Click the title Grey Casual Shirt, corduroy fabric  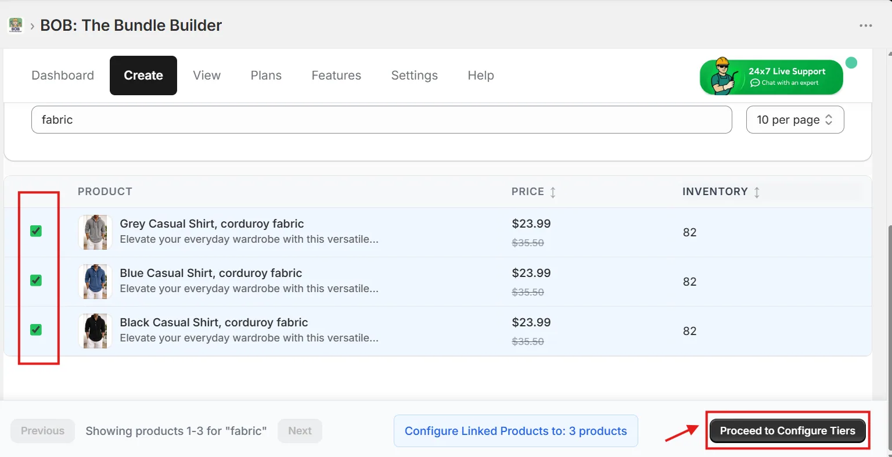(212, 224)
